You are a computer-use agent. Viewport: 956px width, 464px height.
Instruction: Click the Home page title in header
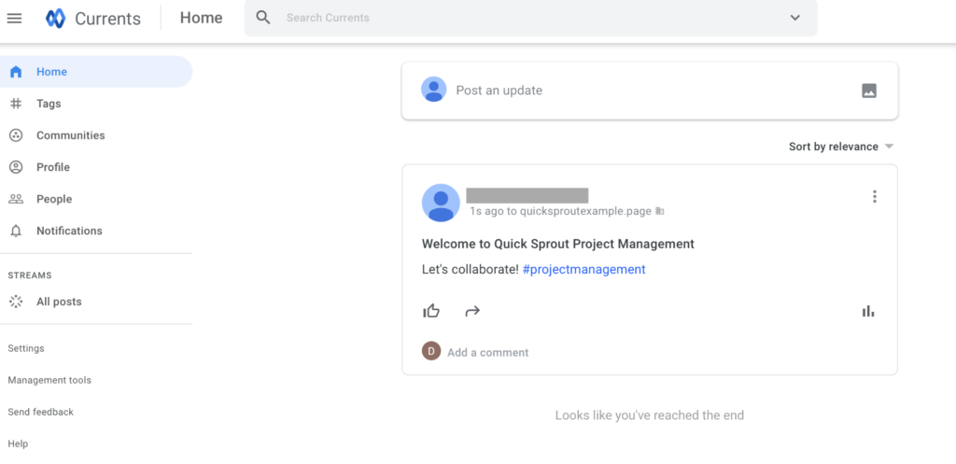click(x=202, y=18)
